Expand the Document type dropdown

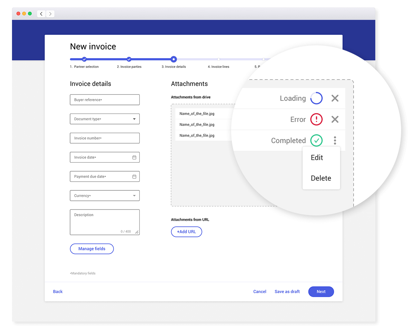click(x=134, y=119)
